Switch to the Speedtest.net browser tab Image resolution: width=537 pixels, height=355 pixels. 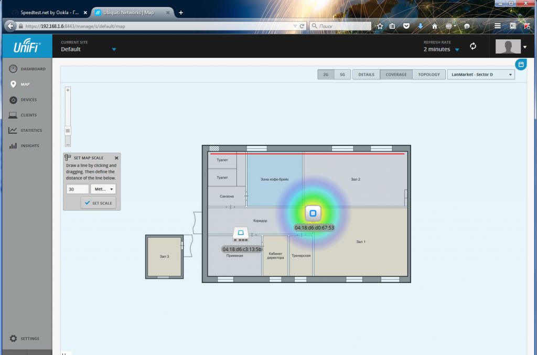[49, 12]
